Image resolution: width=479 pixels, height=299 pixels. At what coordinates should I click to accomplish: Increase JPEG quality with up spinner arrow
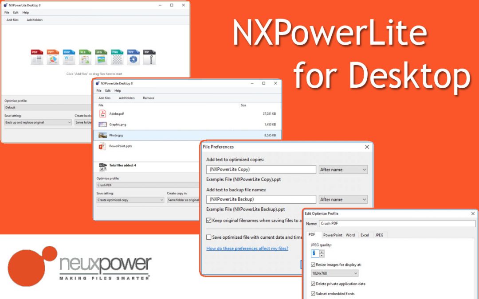(x=322, y=252)
